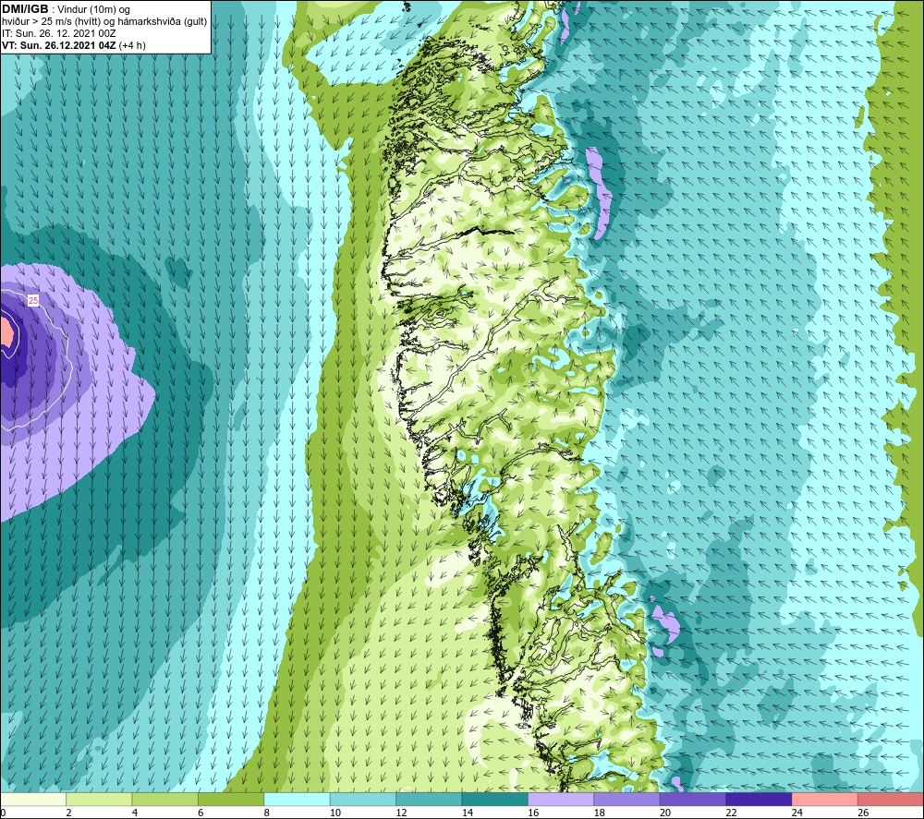Click the coral red above-26 m/s legend swatch
The image size is (924, 819).
pyautogui.click(x=891, y=800)
